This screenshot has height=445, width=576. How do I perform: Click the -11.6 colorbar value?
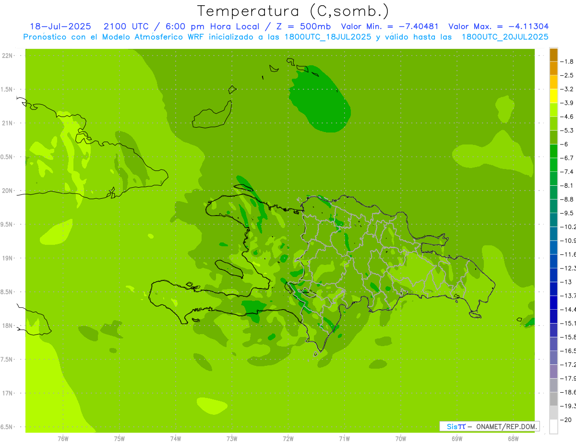[x=568, y=254]
